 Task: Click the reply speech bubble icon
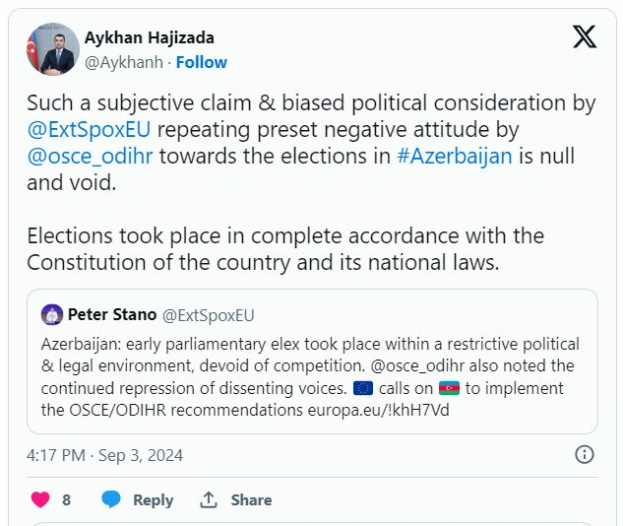(111, 499)
